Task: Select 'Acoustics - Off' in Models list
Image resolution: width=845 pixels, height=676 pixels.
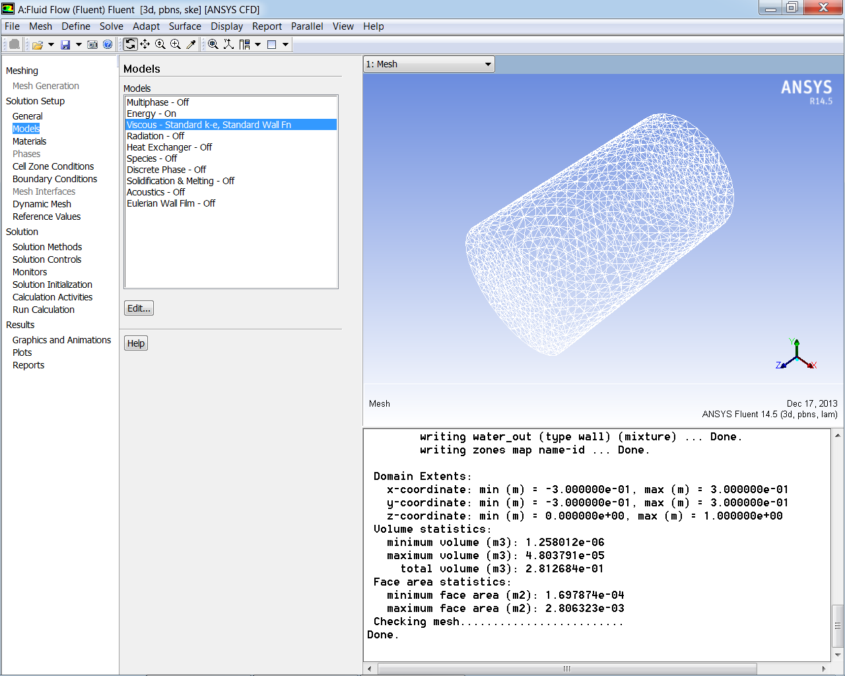Action: tap(231, 192)
